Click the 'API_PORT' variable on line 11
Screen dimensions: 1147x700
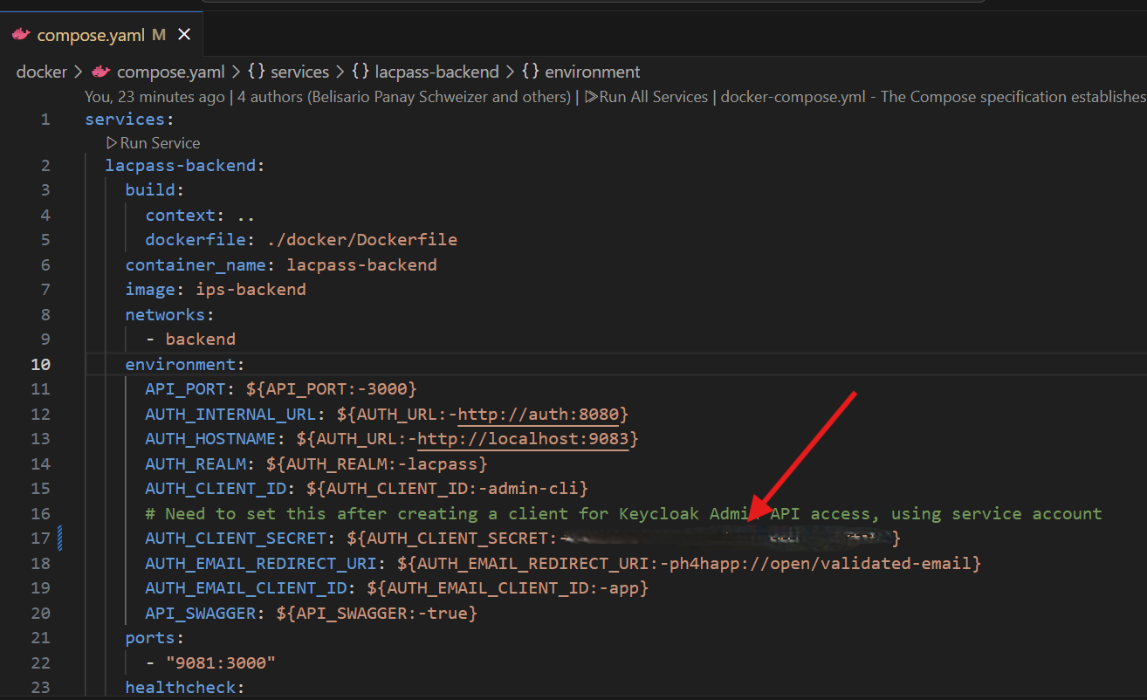click(186, 388)
